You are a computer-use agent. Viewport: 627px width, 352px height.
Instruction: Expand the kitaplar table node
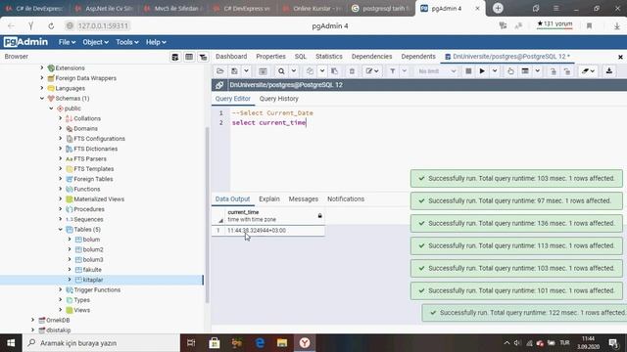[x=70, y=280]
